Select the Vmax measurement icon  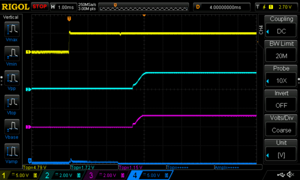coord(11,29)
